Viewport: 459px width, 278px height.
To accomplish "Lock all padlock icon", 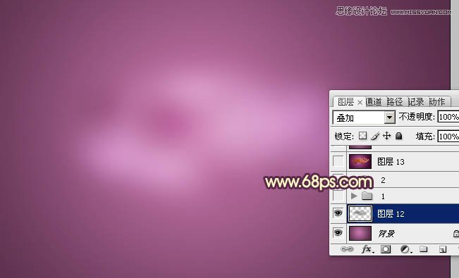I will [398, 136].
